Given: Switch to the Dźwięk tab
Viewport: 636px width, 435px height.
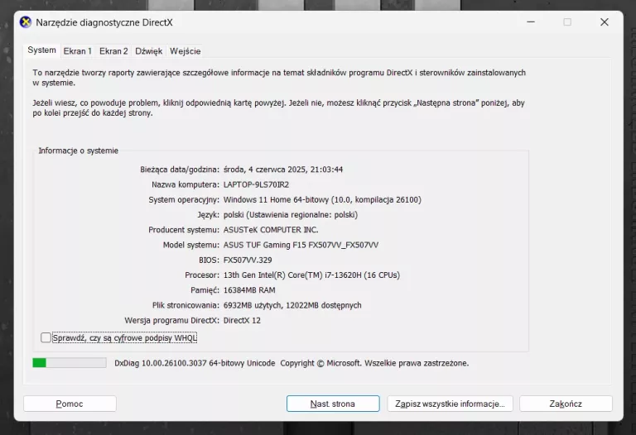Looking at the screenshot, I should (148, 51).
